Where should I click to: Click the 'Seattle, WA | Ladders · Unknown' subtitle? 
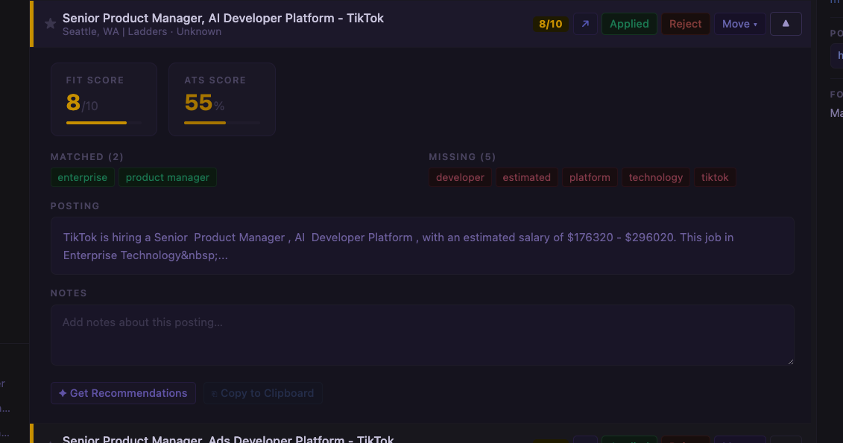tap(142, 32)
